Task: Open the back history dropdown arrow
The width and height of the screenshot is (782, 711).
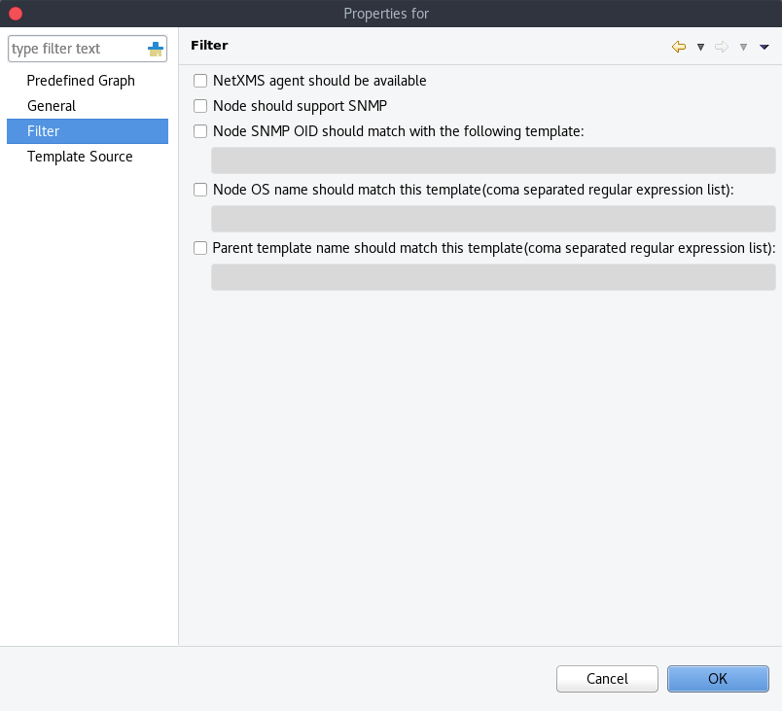Action: [x=700, y=47]
